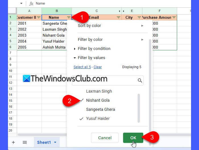The width and height of the screenshot is (199, 150).
Task: Open the all sheets list icon
Action: click(25, 142)
